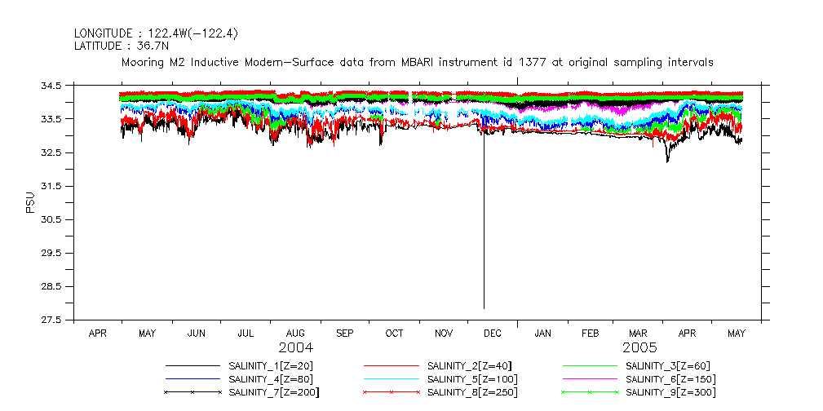Select the AUG month label on the x-axis
Image resolution: width=823 pixels, height=411 pixels.
point(295,334)
